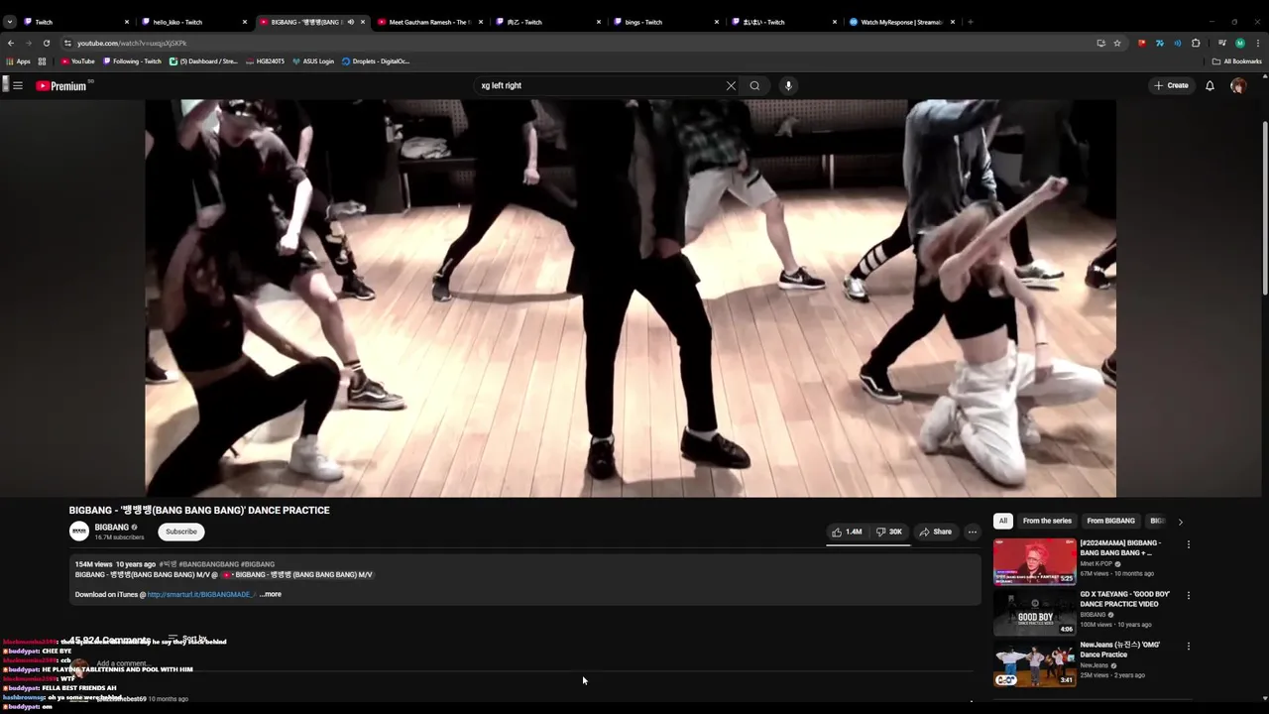Open the YouTube hamburger guide menu
The height and width of the screenshot is (714, 1269).
[17, 85]
